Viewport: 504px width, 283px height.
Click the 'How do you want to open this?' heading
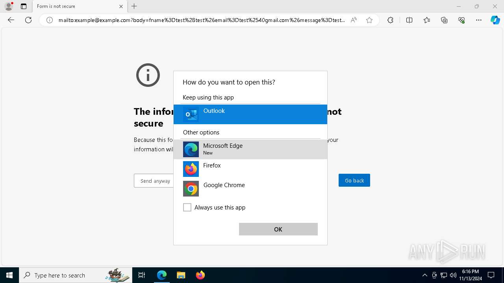click(229, 82)
